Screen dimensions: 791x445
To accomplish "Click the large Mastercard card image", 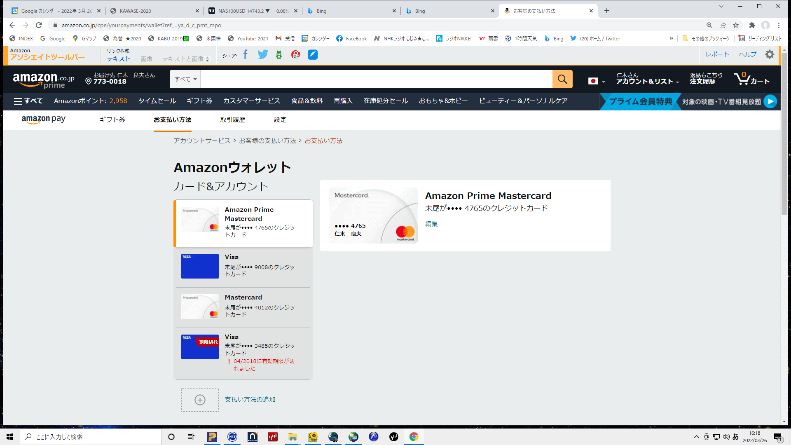I will (373, 215).
